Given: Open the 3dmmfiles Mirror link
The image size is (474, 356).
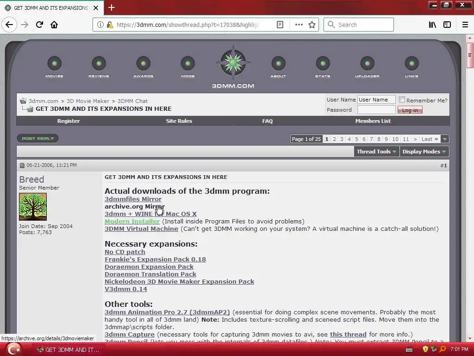Looking at the screenshot, I should pyautogui.click(x=133, y=199).
